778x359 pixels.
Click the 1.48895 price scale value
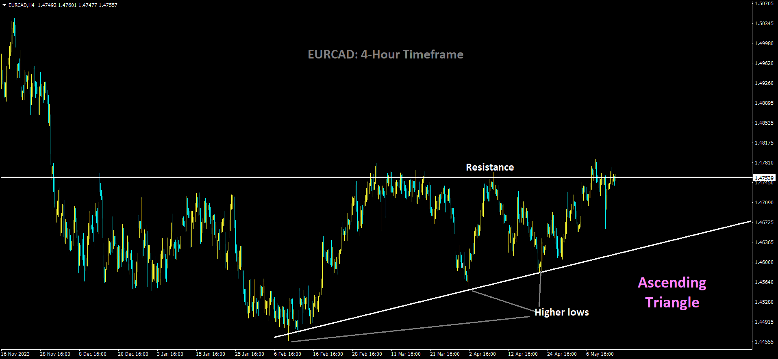click(764, 103)
